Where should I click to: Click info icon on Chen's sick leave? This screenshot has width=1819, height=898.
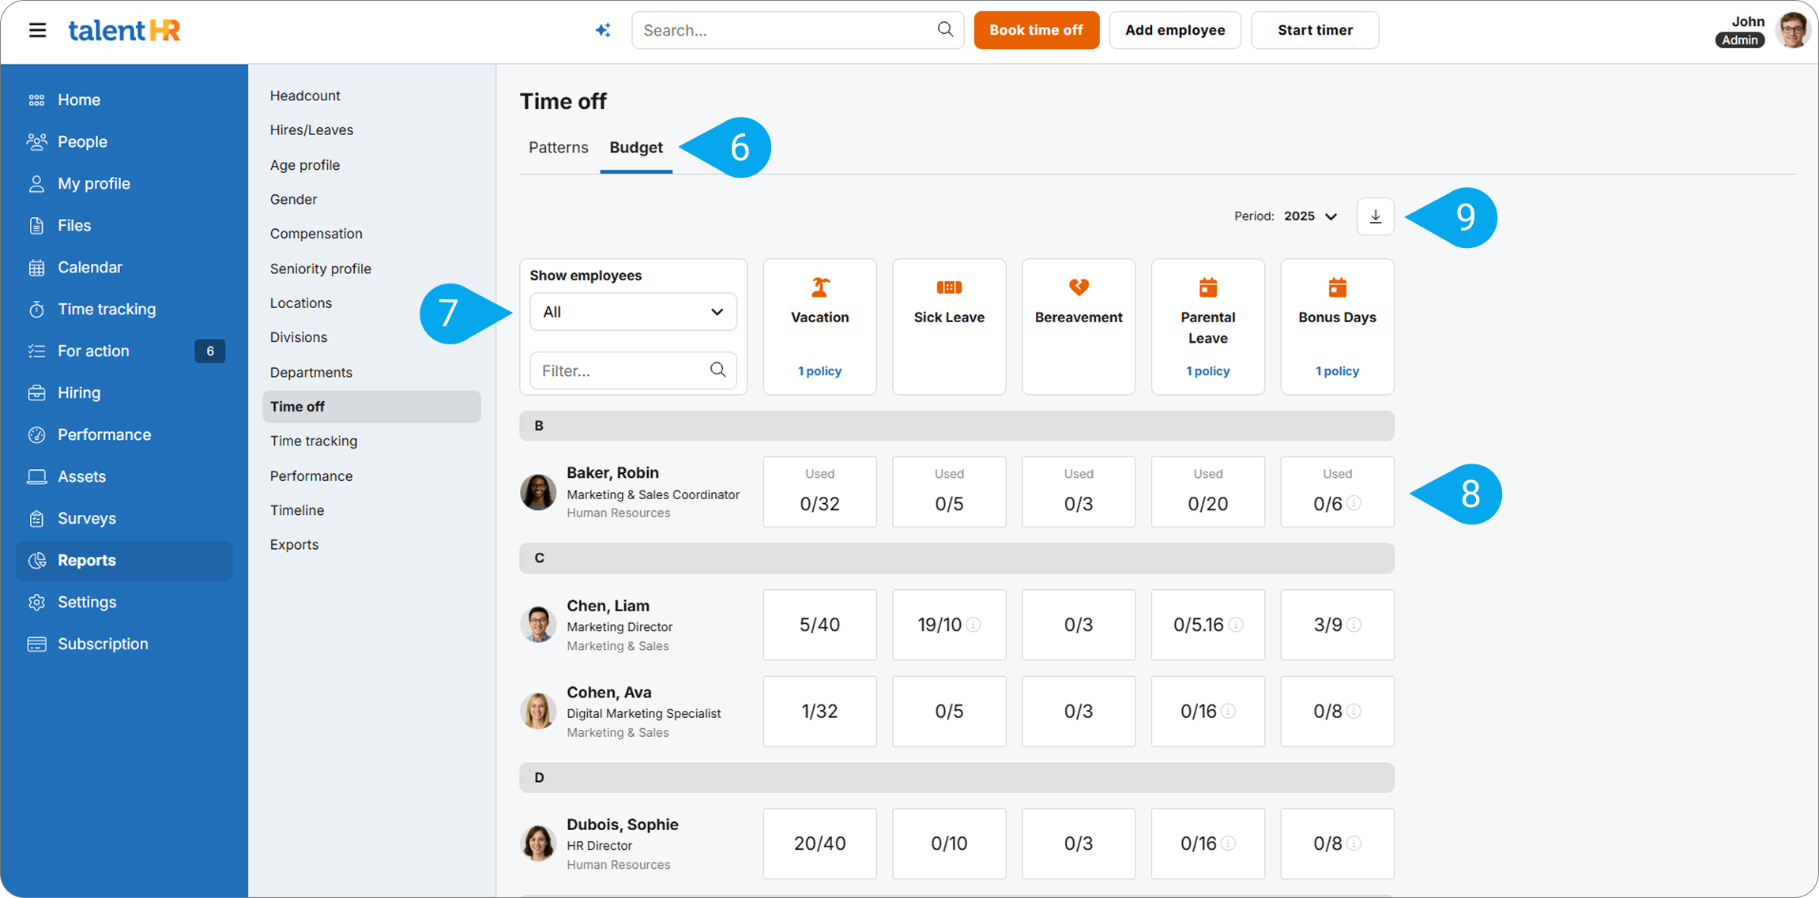[974, 625]
